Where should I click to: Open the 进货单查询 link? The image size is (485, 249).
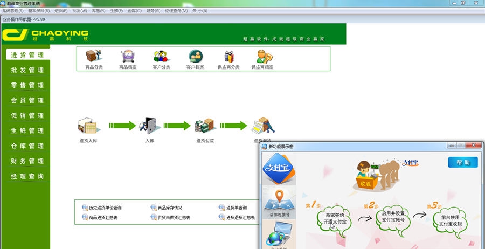(237, 208)
